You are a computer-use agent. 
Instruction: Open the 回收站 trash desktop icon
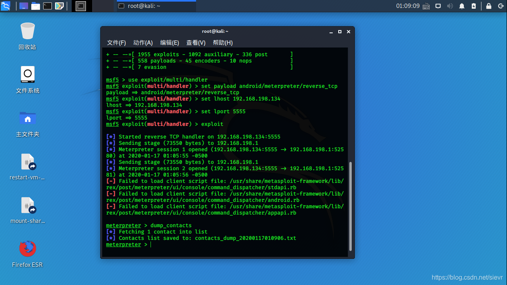(27, 36)
